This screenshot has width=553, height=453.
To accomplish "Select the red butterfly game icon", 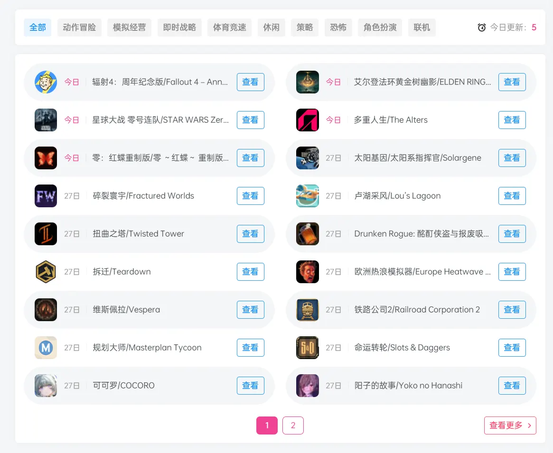I will 46,158.
